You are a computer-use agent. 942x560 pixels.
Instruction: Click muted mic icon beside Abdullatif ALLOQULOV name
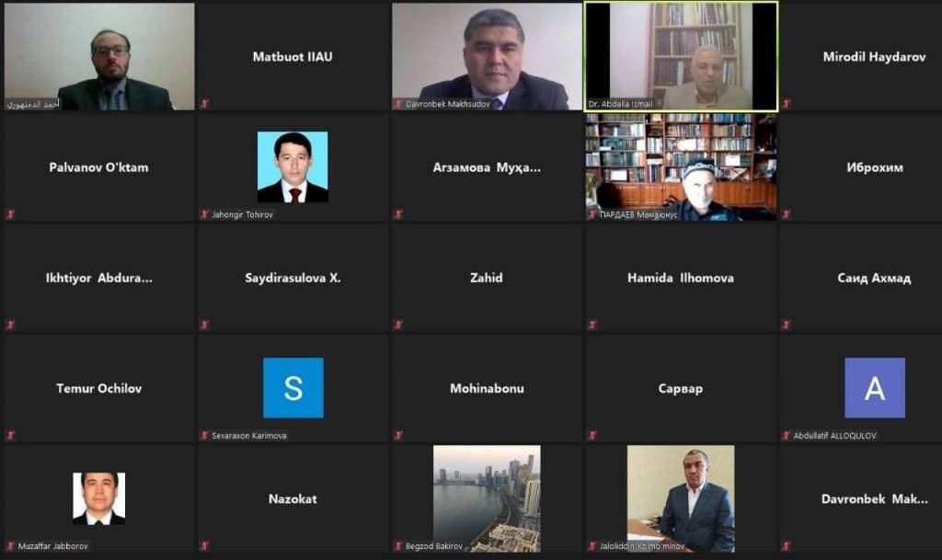[x=787, y=435]
